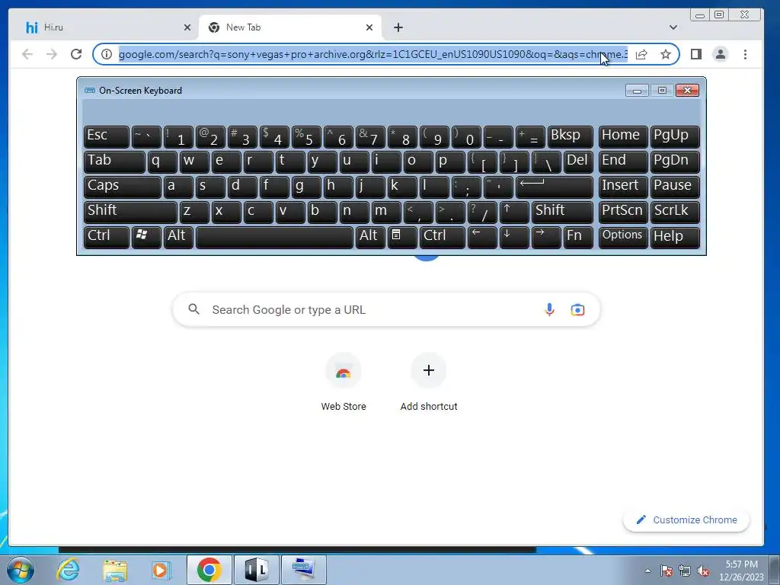
Task: Open the taskbar clock showing 5:57 PM
Action: (x=741, y=571)
